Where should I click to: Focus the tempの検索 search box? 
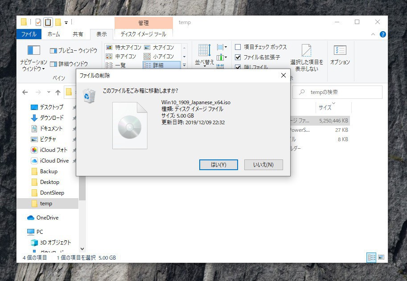pyautogui.click(x=337, y=92)
